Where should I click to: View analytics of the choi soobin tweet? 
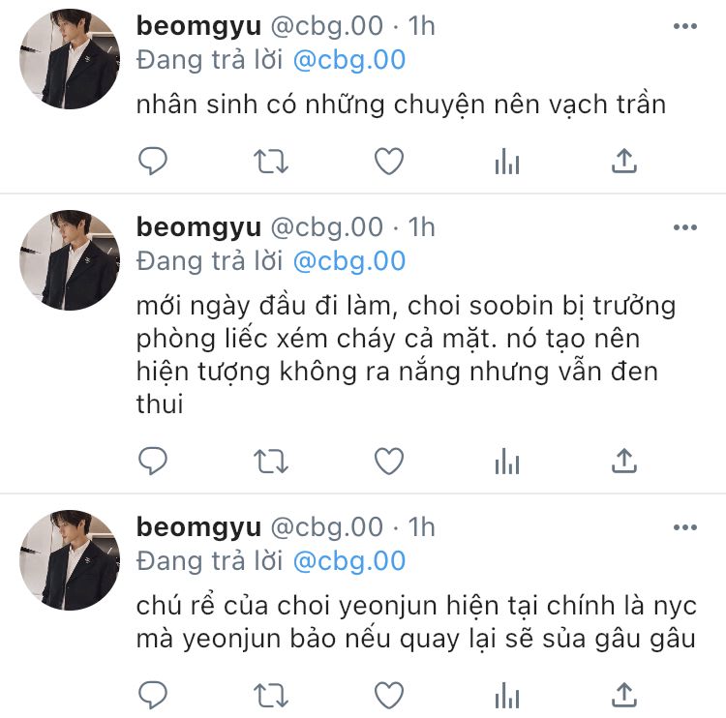tap(507, 461)
